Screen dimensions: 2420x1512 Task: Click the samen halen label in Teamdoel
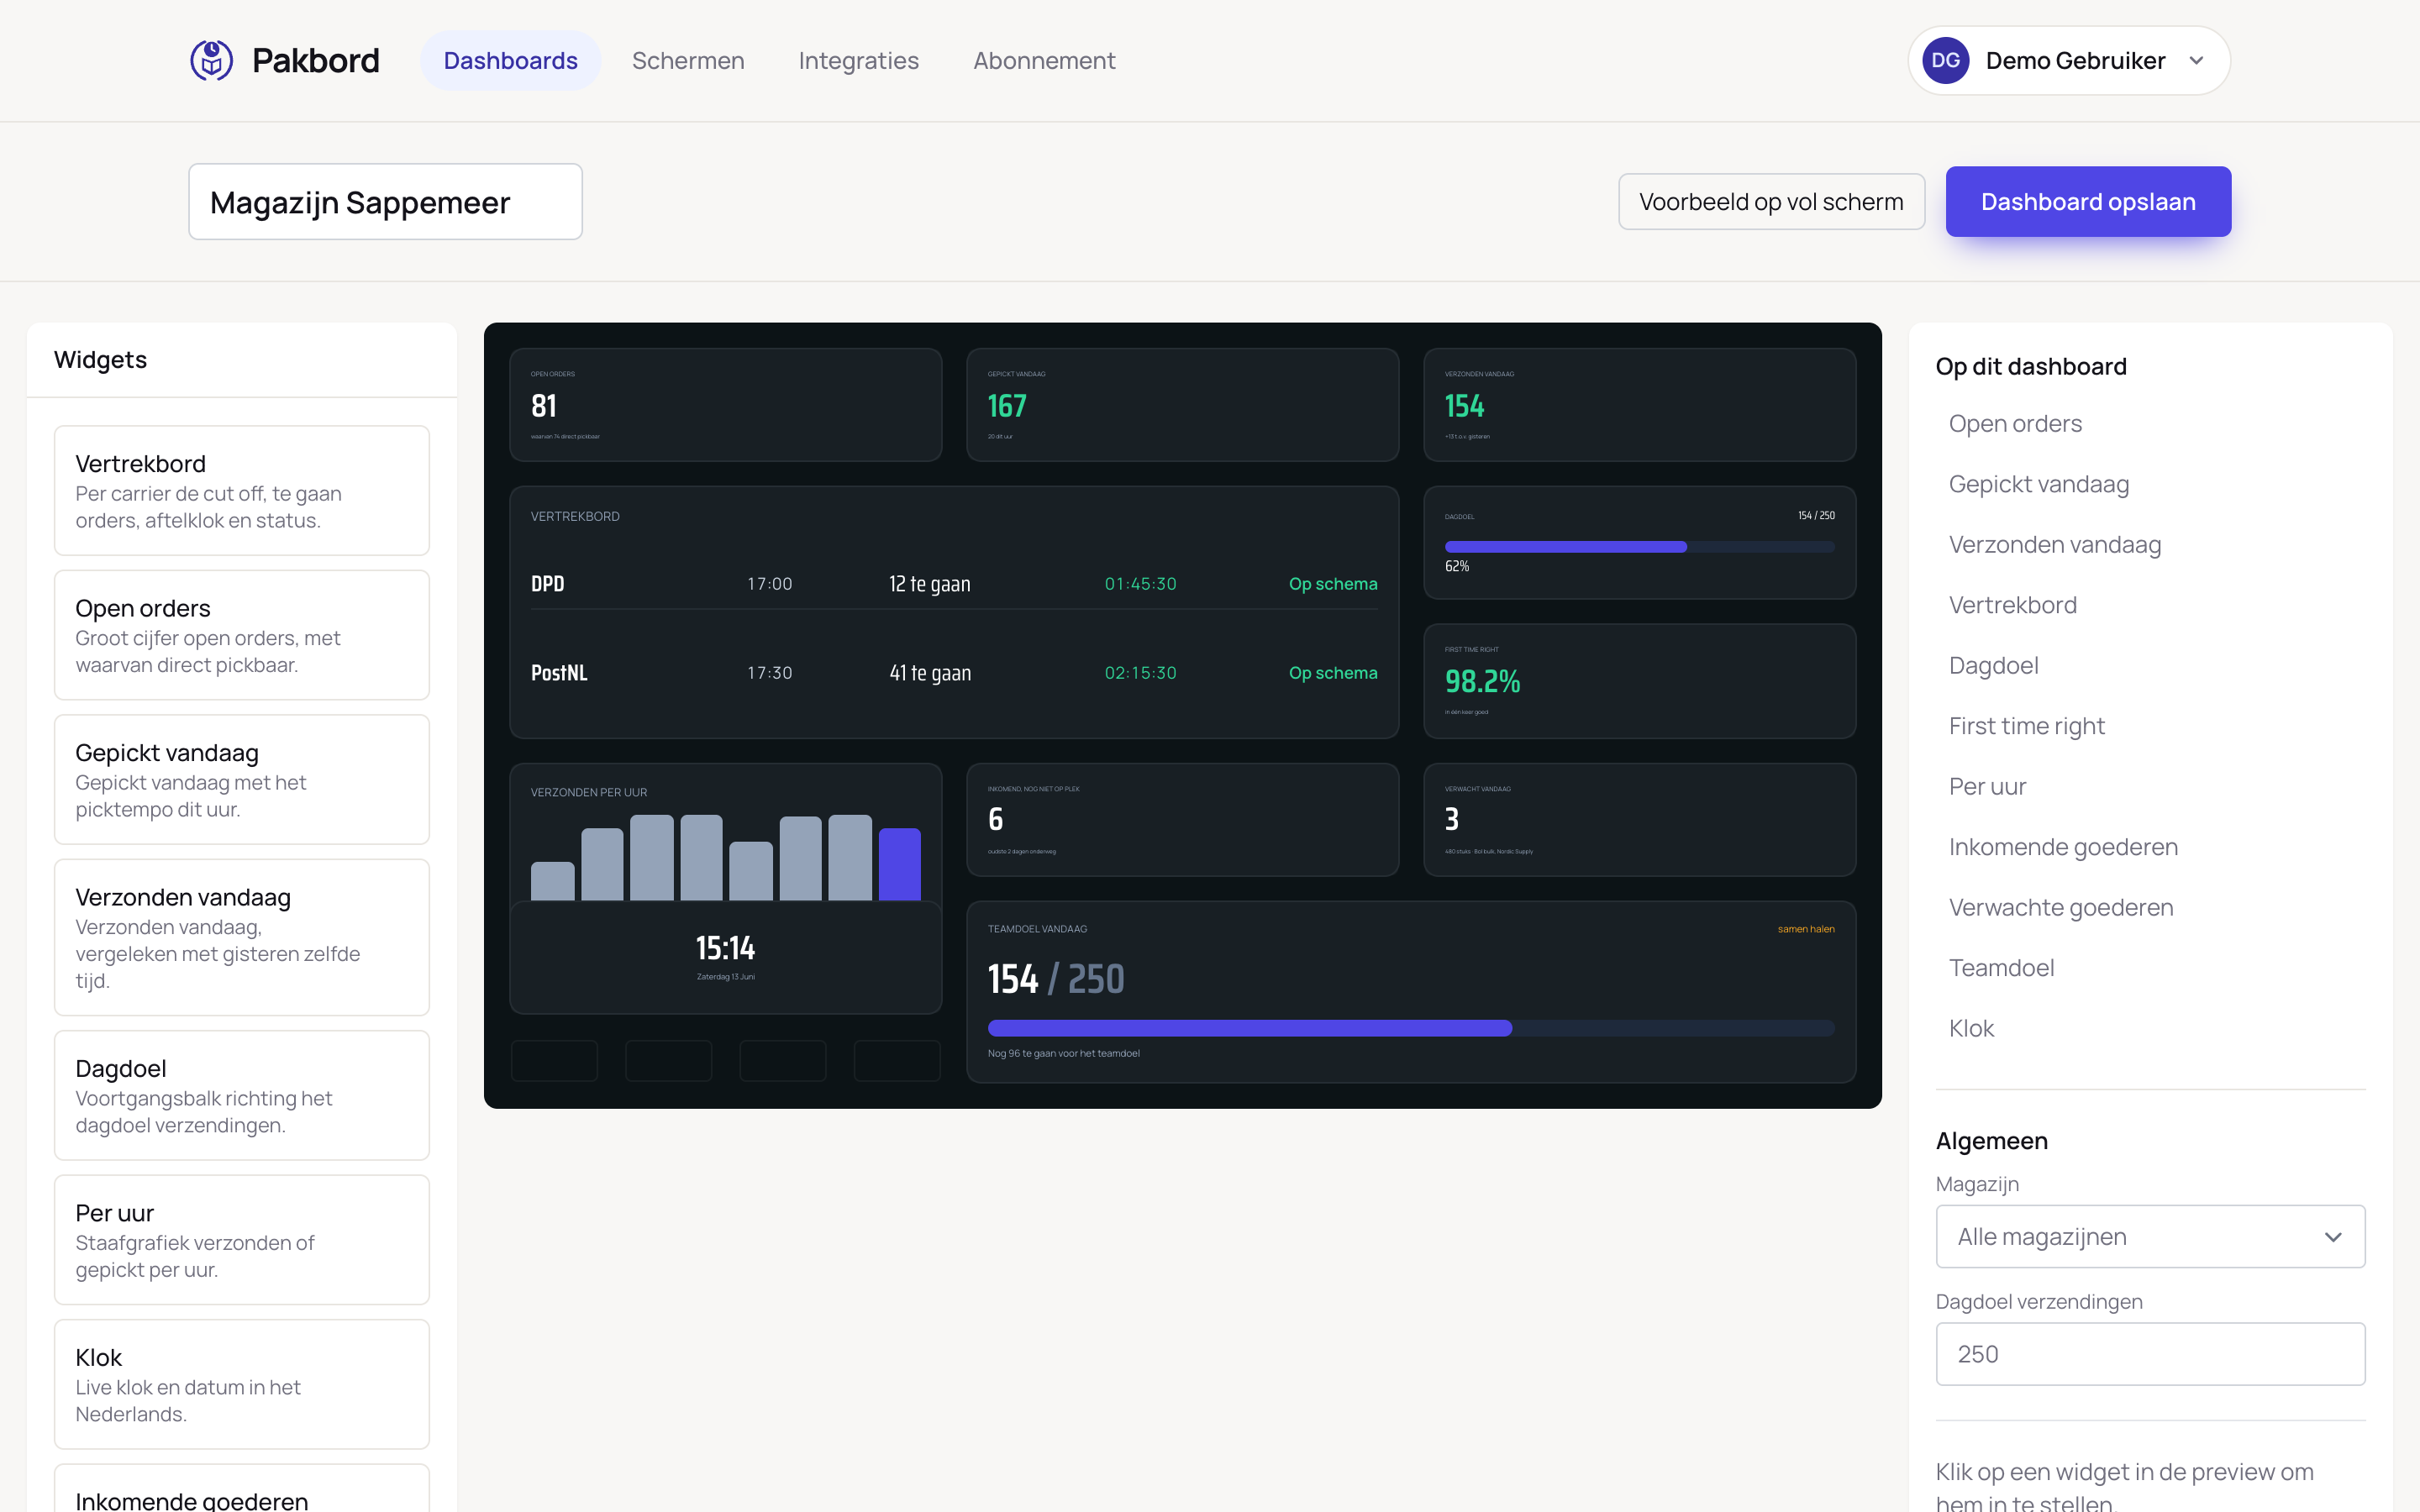1805,929
